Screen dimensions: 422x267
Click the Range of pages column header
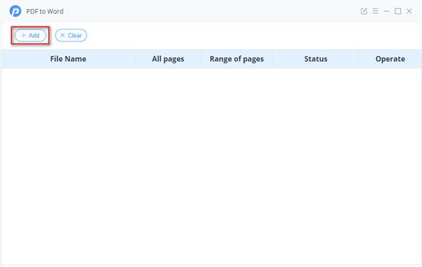tap(236, 59)
